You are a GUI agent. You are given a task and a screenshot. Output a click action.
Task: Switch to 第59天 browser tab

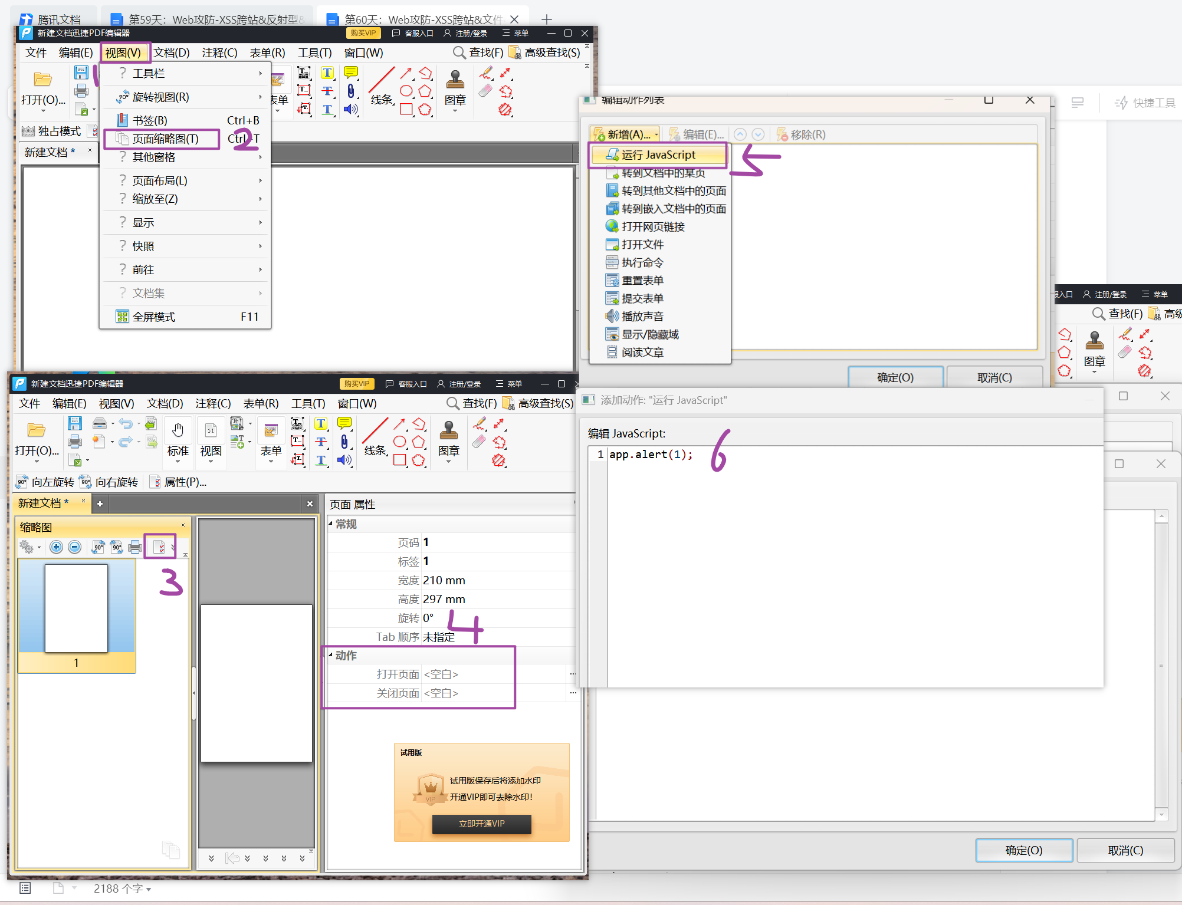coord(208,19)
